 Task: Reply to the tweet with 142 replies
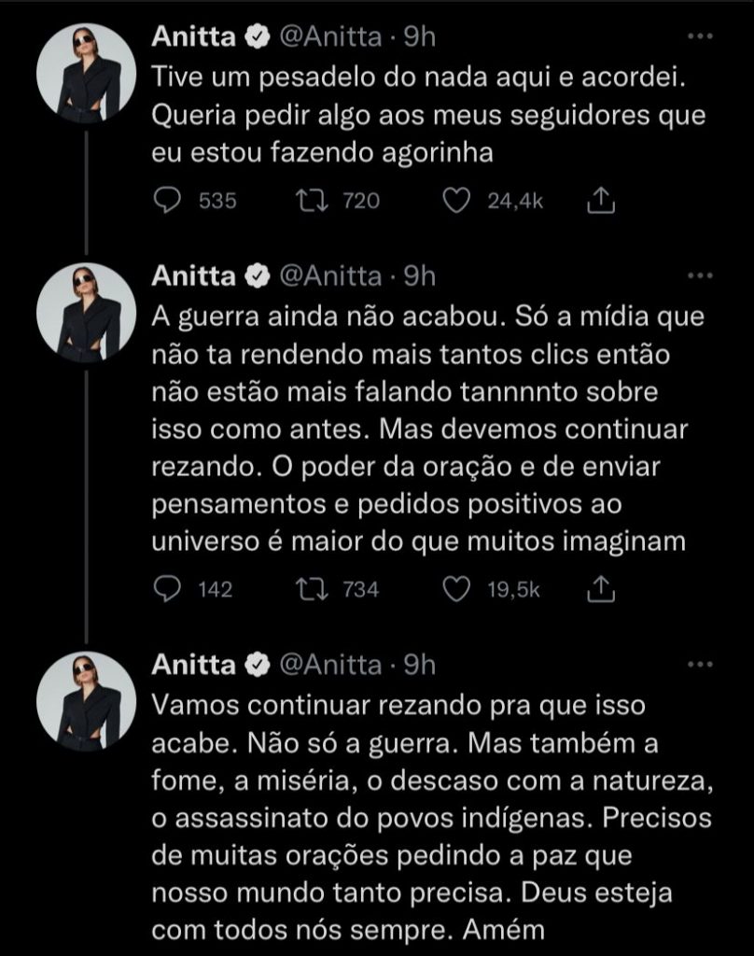pyautogui.click(x=166, y=589)
